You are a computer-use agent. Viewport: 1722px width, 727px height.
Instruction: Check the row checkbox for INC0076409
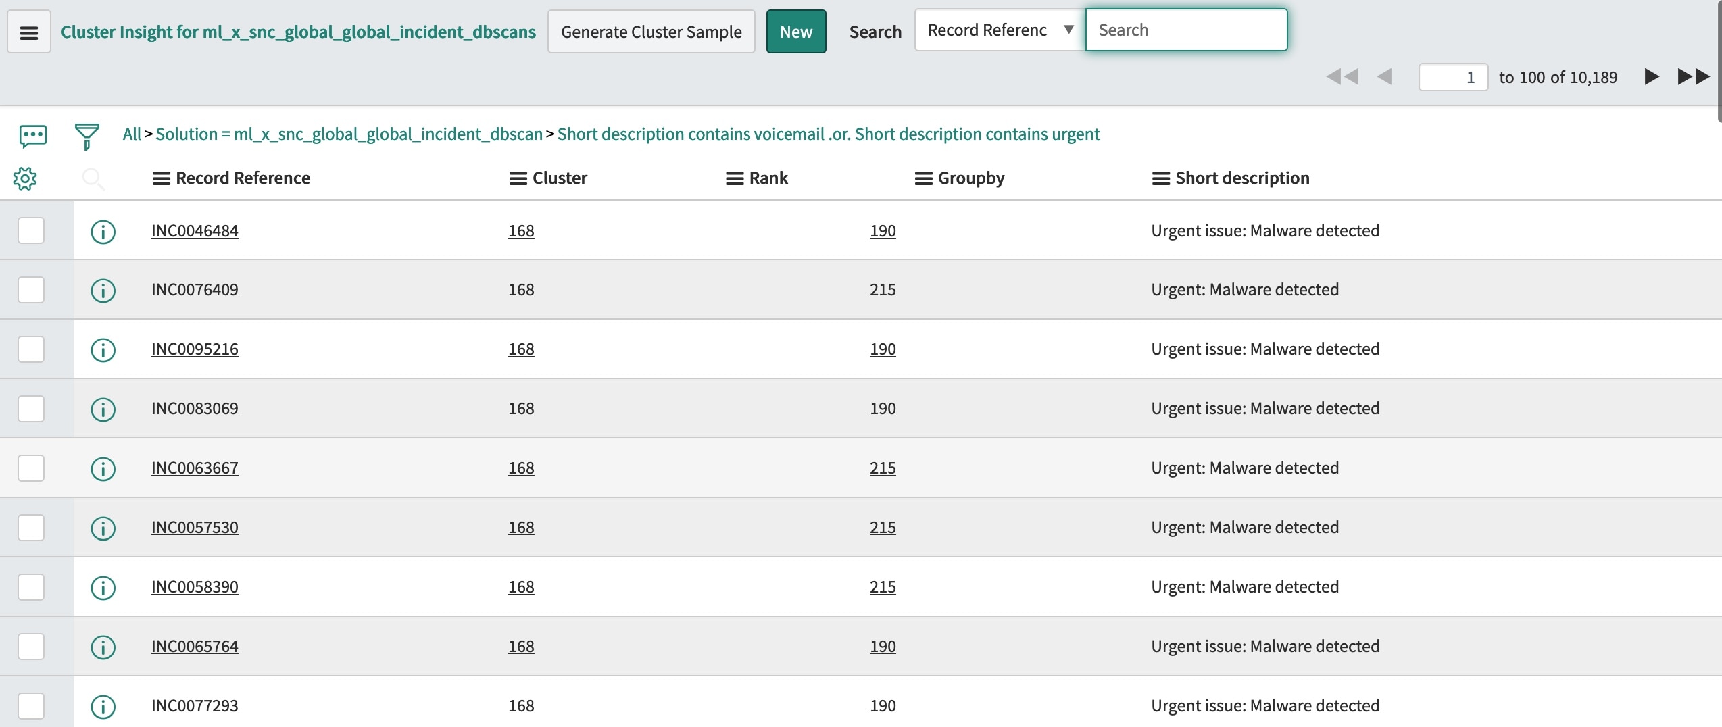pyautogui.click(x=30, y=289)
